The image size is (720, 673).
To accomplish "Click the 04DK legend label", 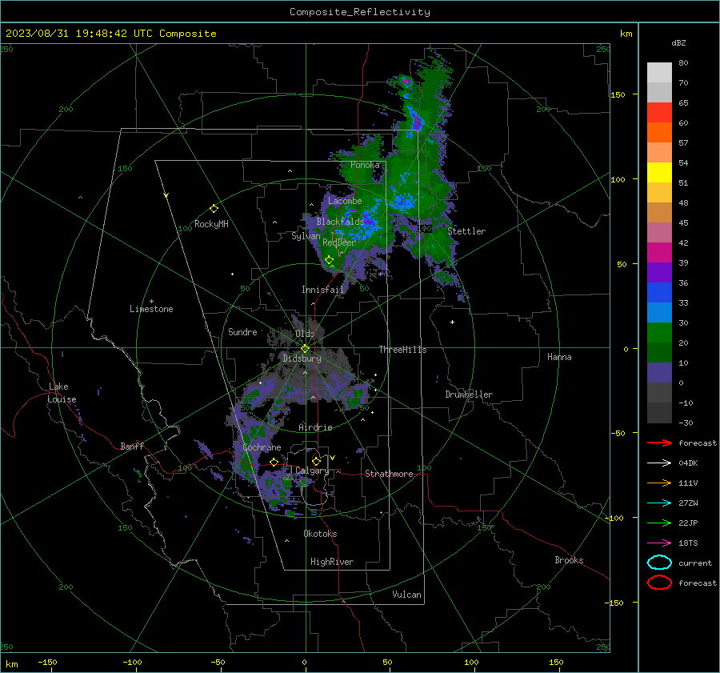I will click(x=688, y=463).
